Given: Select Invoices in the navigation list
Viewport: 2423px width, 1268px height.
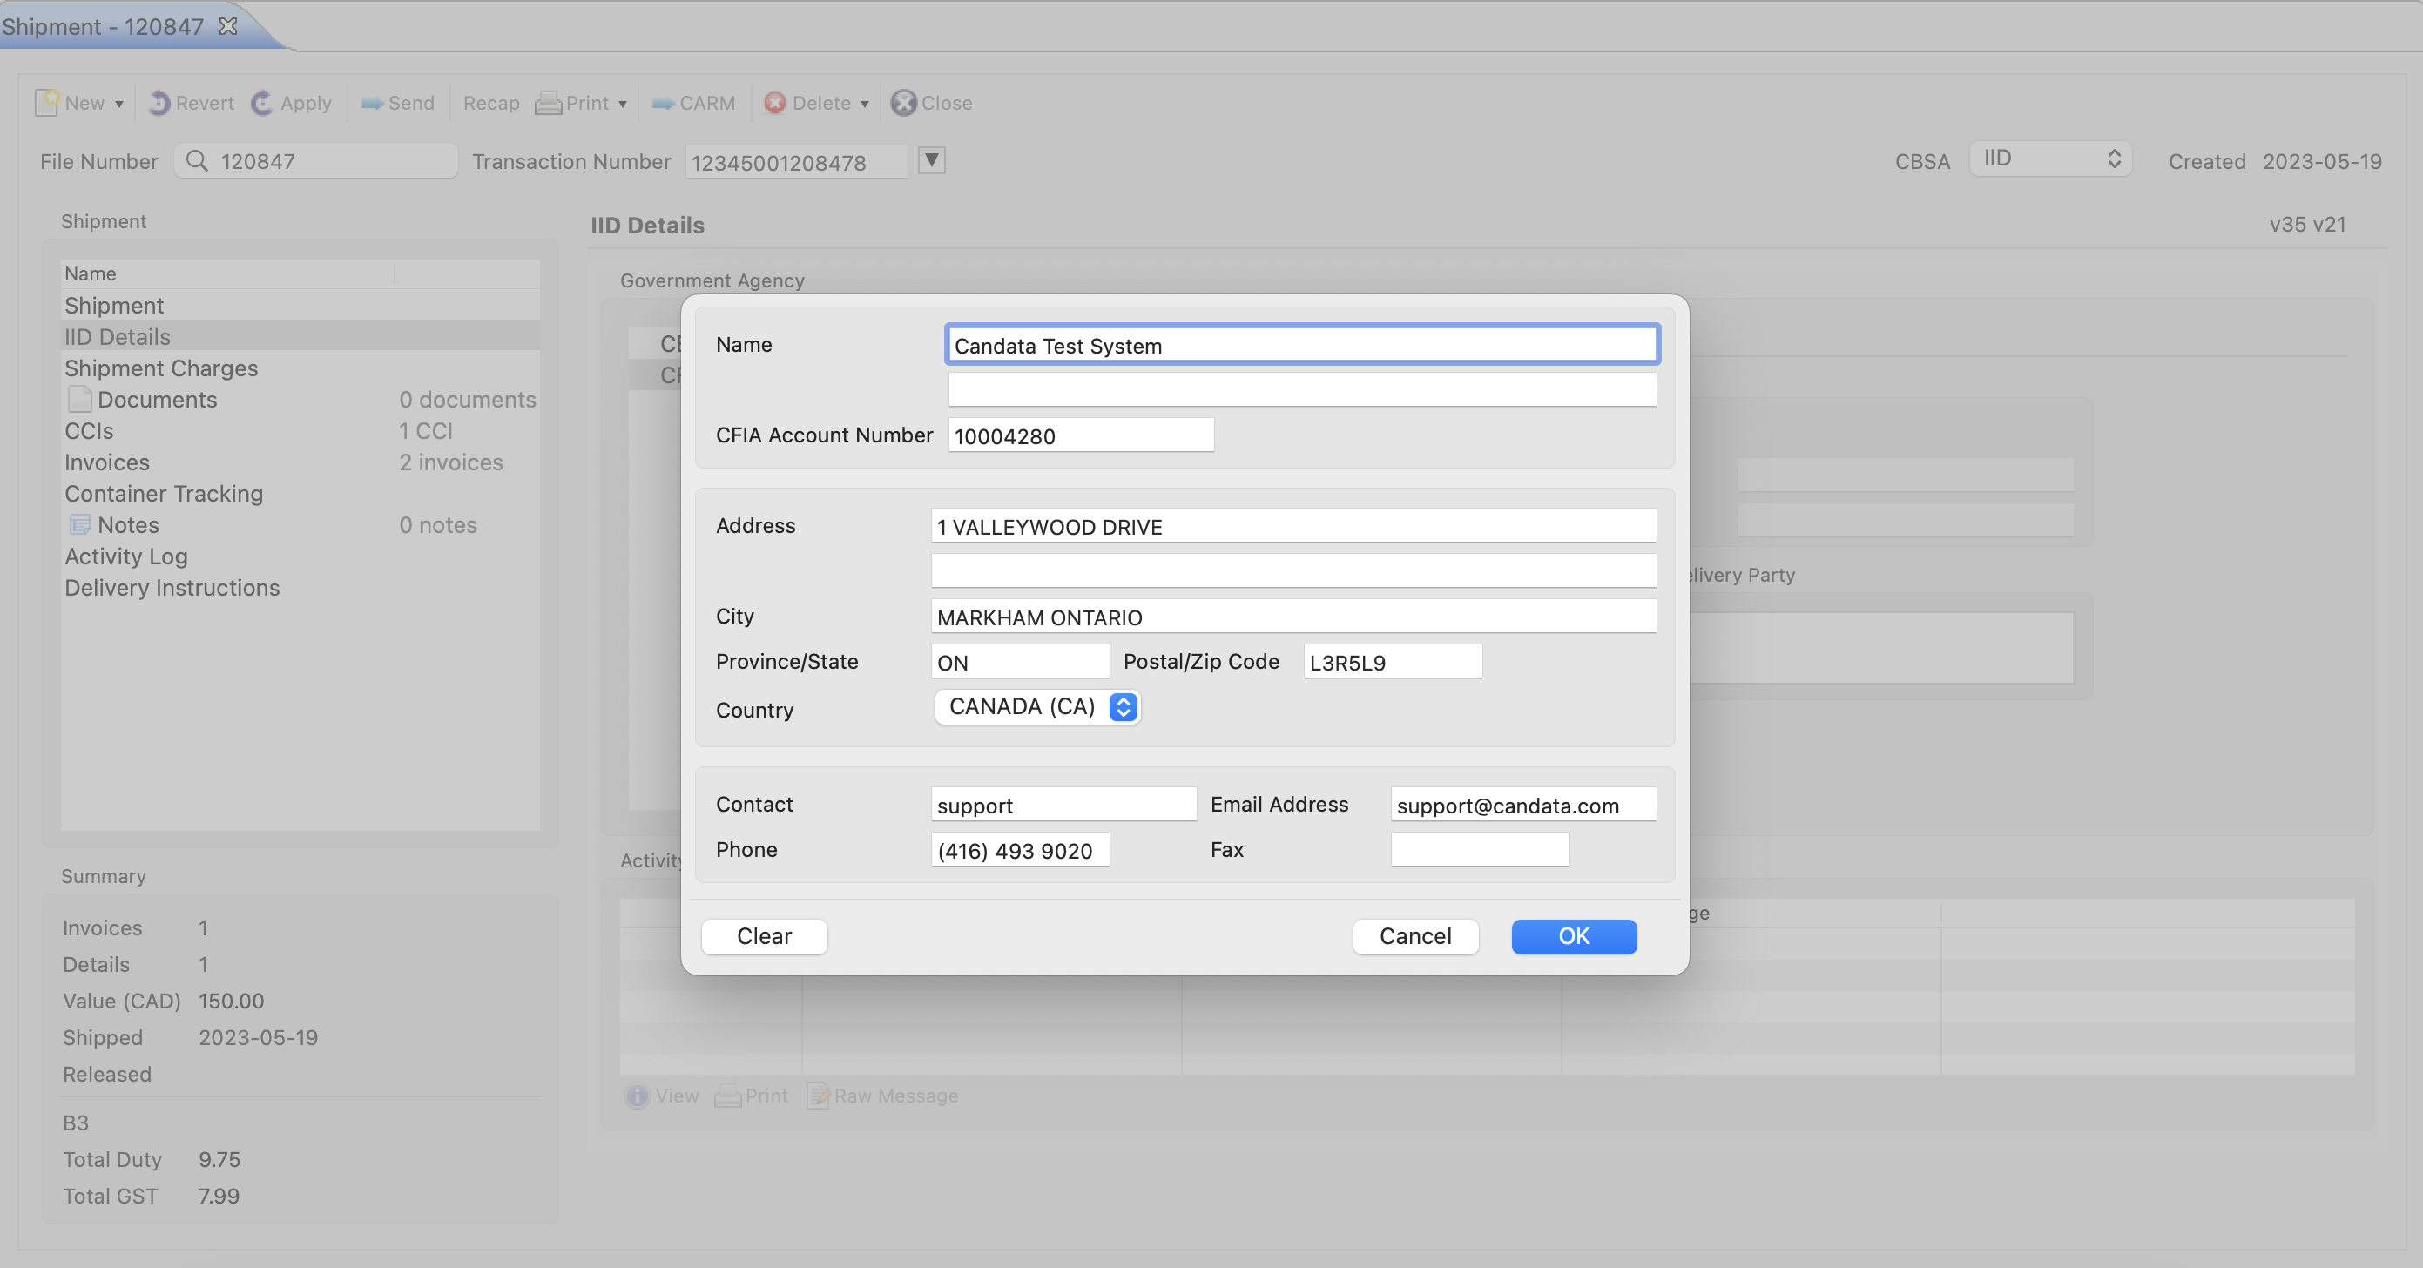Looking at the screenshot, I should (x=300, y=462).
